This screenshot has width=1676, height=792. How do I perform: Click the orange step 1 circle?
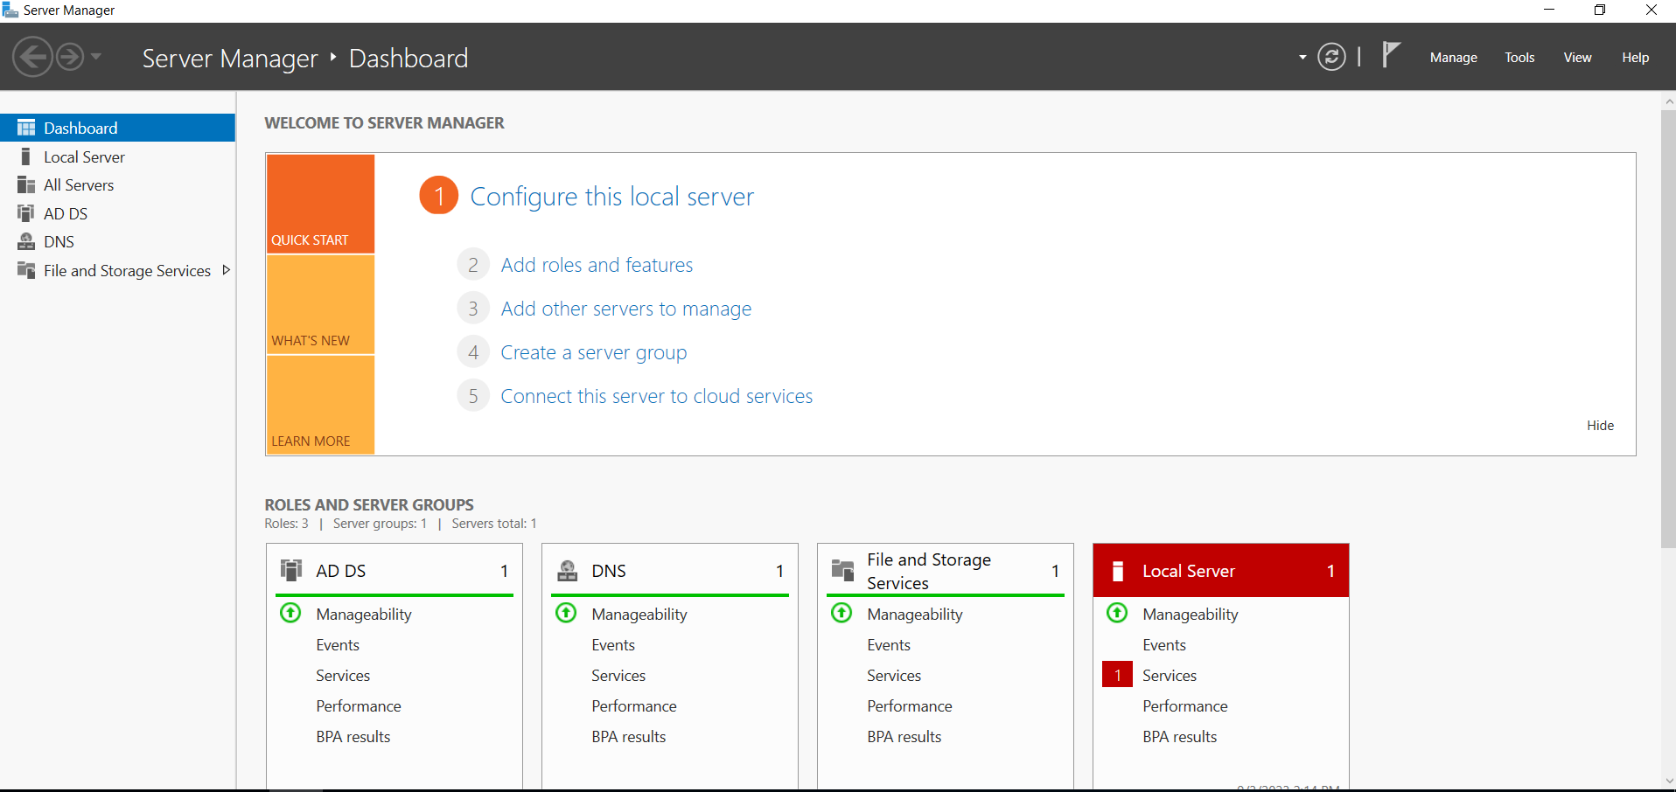pyautogui.click(x=439, y=195)
